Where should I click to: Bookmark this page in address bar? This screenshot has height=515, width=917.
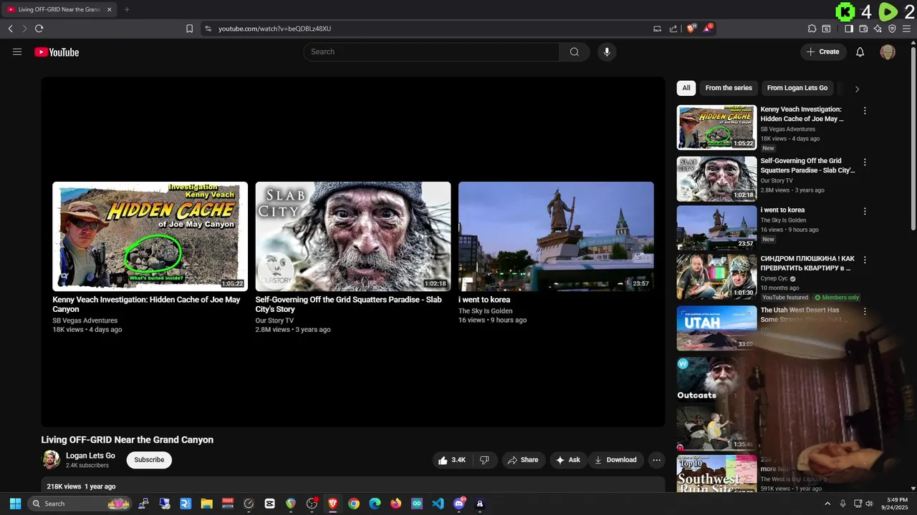tap(189, 29)
